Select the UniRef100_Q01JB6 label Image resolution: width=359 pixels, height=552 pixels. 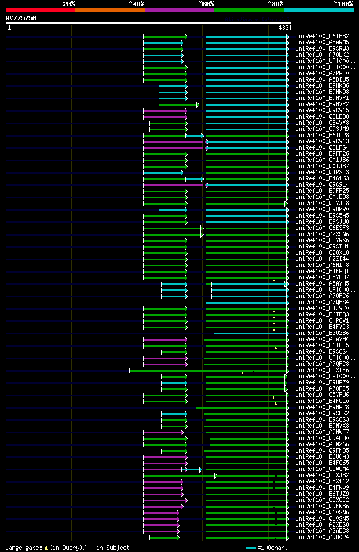point(322,160)
